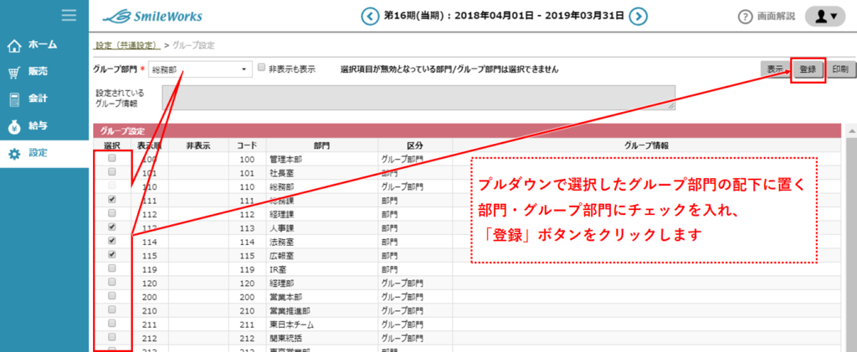Uncheck the box for 広報室 row
Screen dimensions: 857x352
[x=112, y=254]
